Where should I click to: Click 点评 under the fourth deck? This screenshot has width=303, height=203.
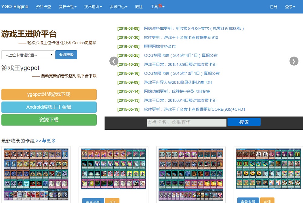[x=267, y=200]
